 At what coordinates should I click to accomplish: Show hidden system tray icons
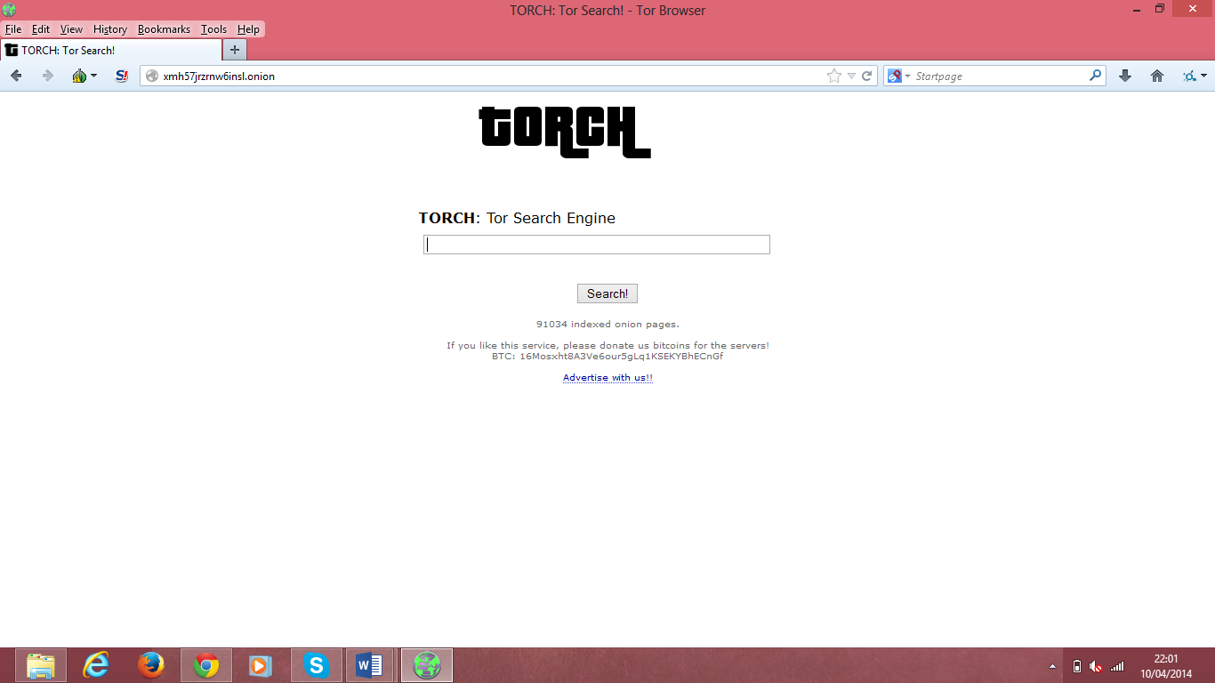(1053, 666)
